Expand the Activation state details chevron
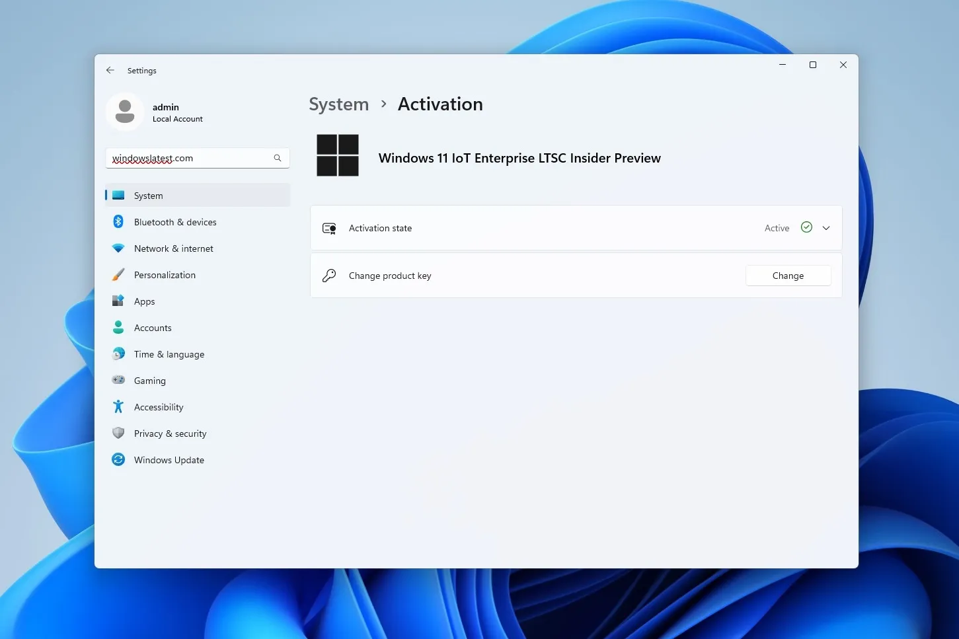Screen dimensions: 959x639 pos(825,227)
